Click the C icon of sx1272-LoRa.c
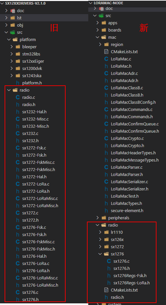Viewport: 166px width, 305px height. pyautogui.click(x=18, y=184)
